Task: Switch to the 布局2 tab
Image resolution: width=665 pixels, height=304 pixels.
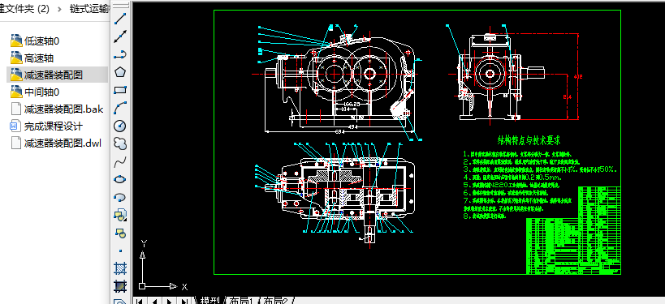Action: coord(276,300)
